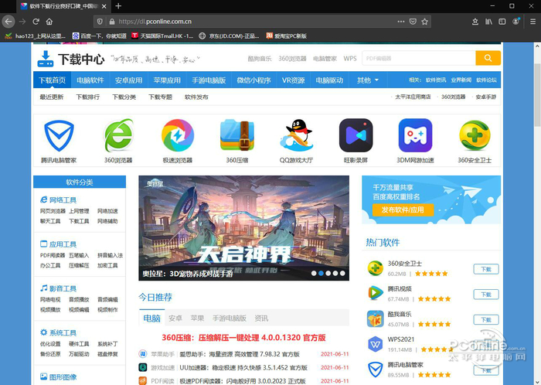The height and width of the screenshot is (385, 541).
Task: Click the 天启神界 banner image
Action: pos(244,228)
